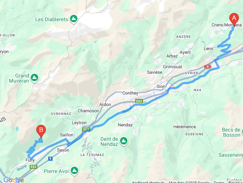Click the Les Diablerets text label
The width and height of the screenshot is (243, 183).
[51, 19]
